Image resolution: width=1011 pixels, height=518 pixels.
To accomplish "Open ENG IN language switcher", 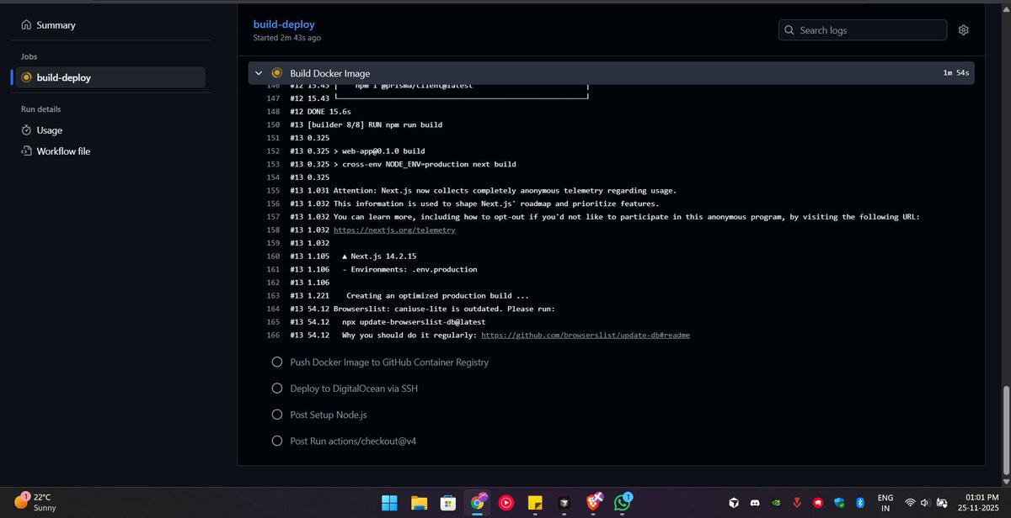I will [885, 502].
